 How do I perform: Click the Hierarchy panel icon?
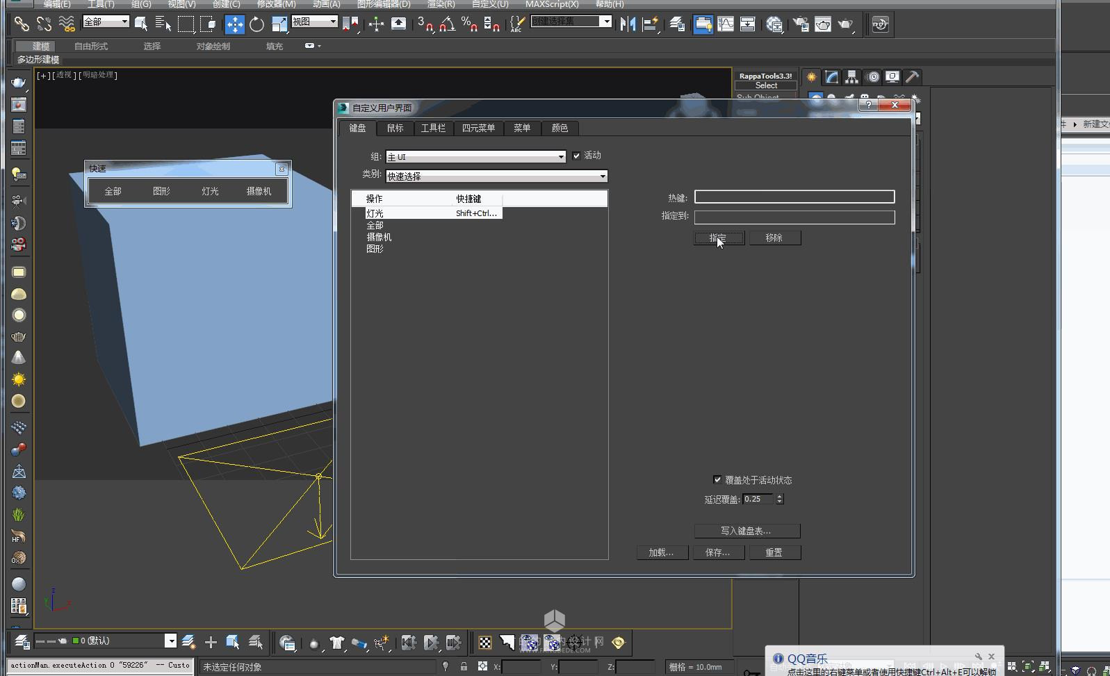[x=851, y=77]
